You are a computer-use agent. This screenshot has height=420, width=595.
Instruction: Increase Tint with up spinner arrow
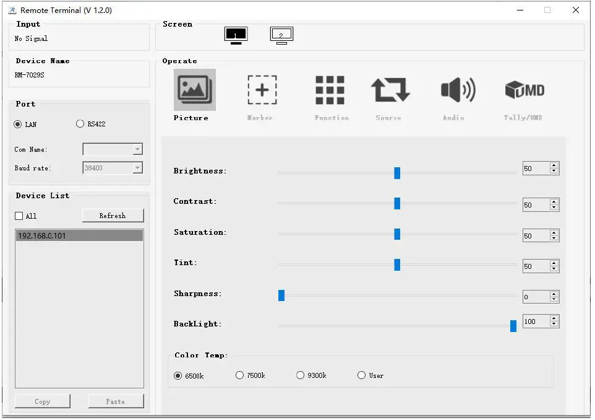(554, 263)
